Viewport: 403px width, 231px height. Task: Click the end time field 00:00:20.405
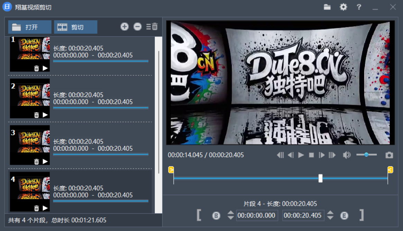click(x=303, y=215)
